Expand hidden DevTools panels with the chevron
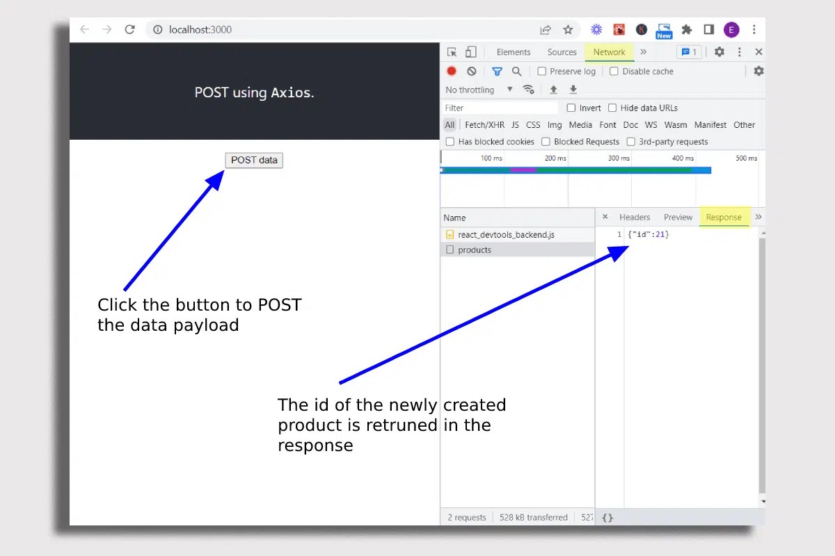The height and width of the screenshot is (556, 835). 644,51
